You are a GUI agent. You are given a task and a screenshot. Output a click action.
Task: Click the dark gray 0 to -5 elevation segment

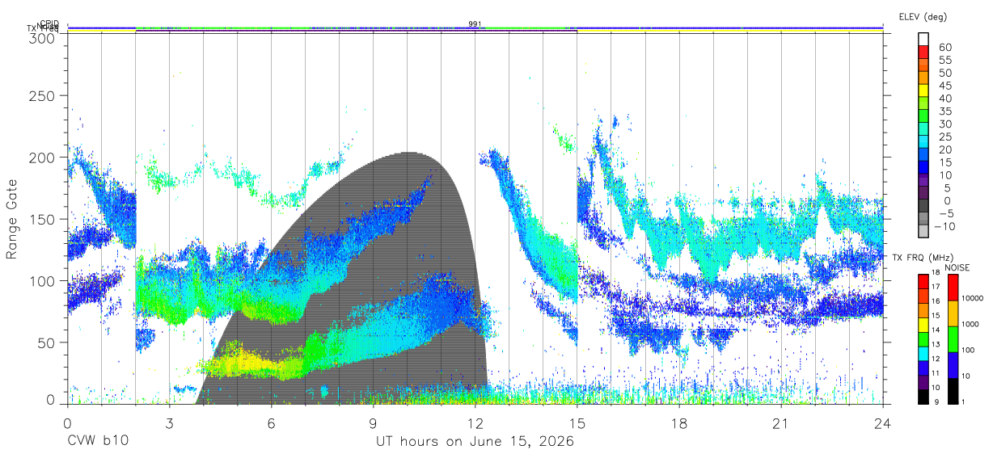tap(923, 206)
